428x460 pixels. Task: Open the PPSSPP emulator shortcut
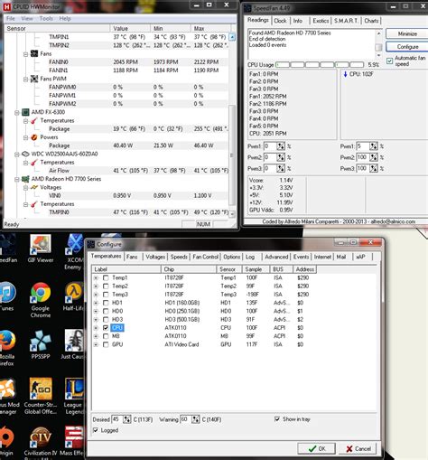coord(40,344)
